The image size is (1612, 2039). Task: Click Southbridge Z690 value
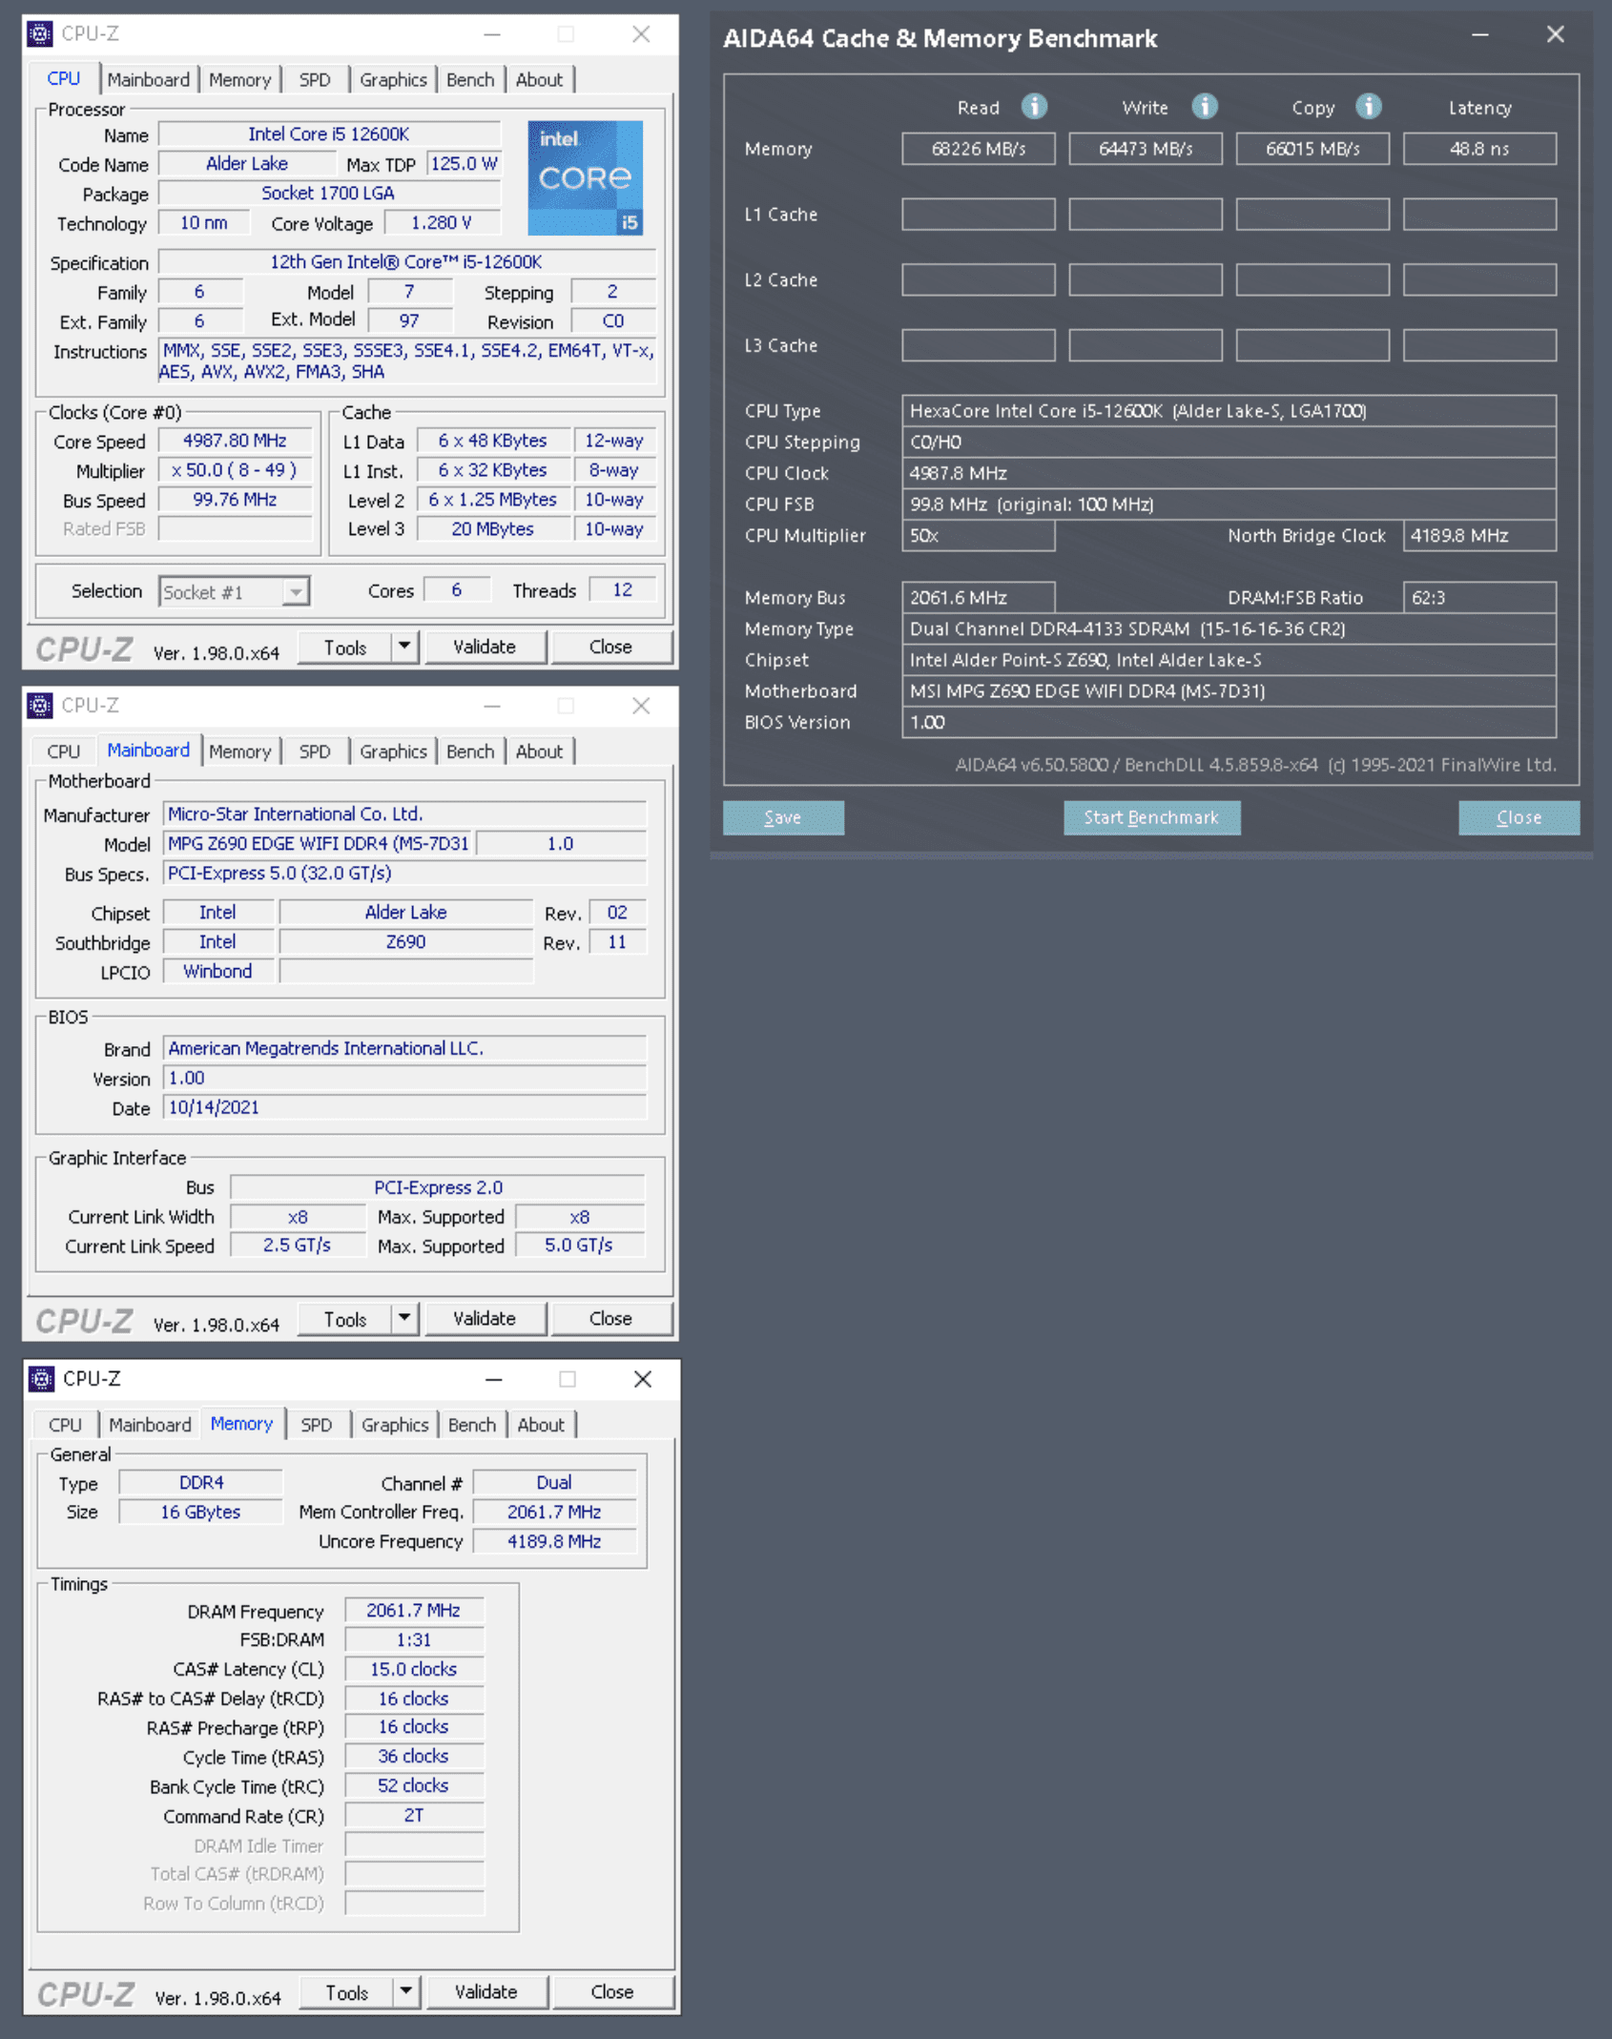tap(405, 942)
